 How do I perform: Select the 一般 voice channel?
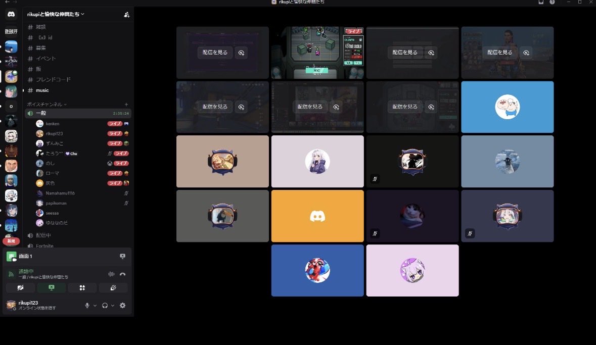click(x=78, y=113)
